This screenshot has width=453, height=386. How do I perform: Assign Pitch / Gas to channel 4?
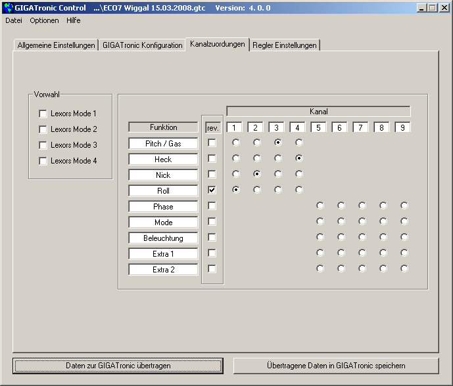tap(299, 142)
